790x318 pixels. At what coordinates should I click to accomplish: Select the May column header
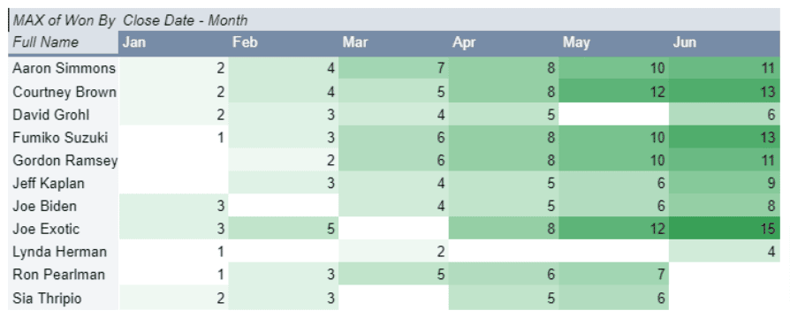tap(614, 42)
